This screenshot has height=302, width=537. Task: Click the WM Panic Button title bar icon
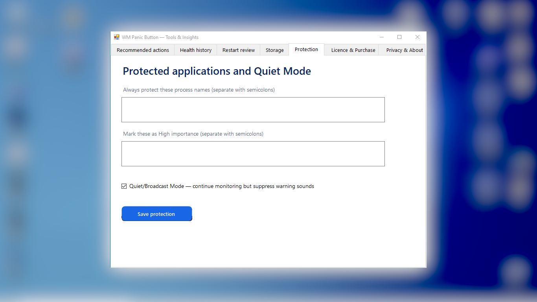[x=117, y=37]
